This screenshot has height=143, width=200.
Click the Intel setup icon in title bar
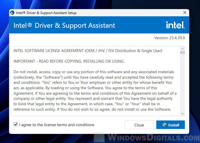(12, 13)
